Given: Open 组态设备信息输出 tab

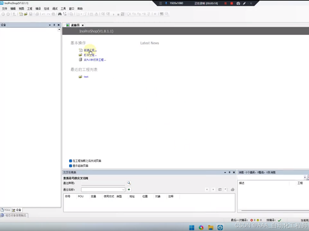Looking at the screenshot, I should [14, 215].
